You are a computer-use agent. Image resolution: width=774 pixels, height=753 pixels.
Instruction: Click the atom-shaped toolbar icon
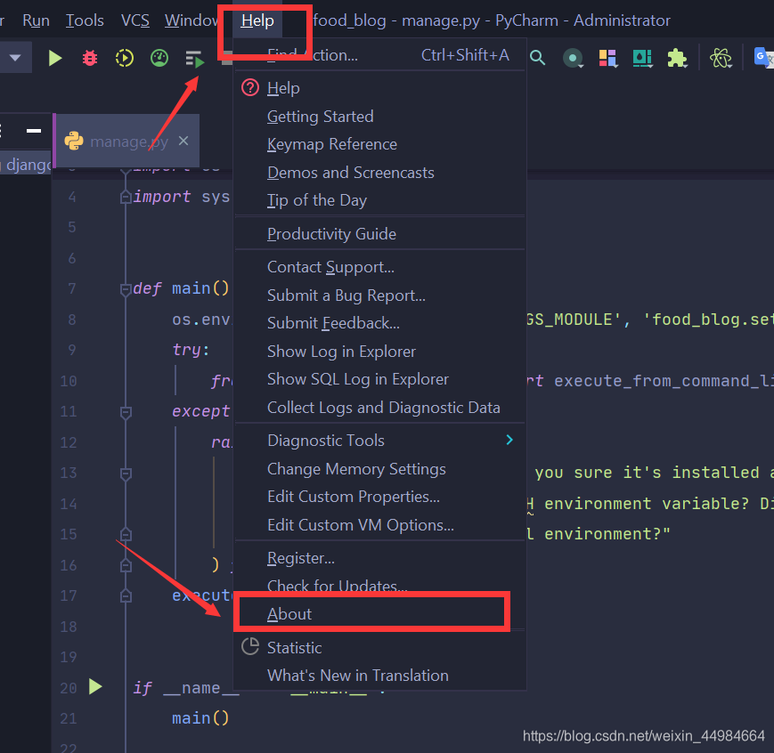coord(721,58)
